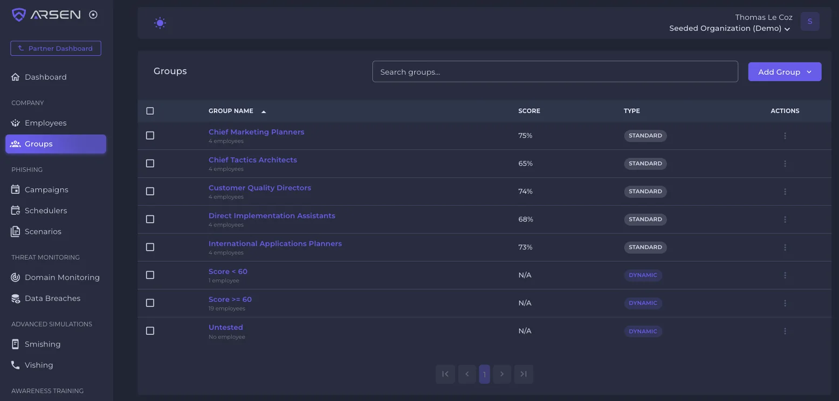Click the next page arrow

[502, 374]
